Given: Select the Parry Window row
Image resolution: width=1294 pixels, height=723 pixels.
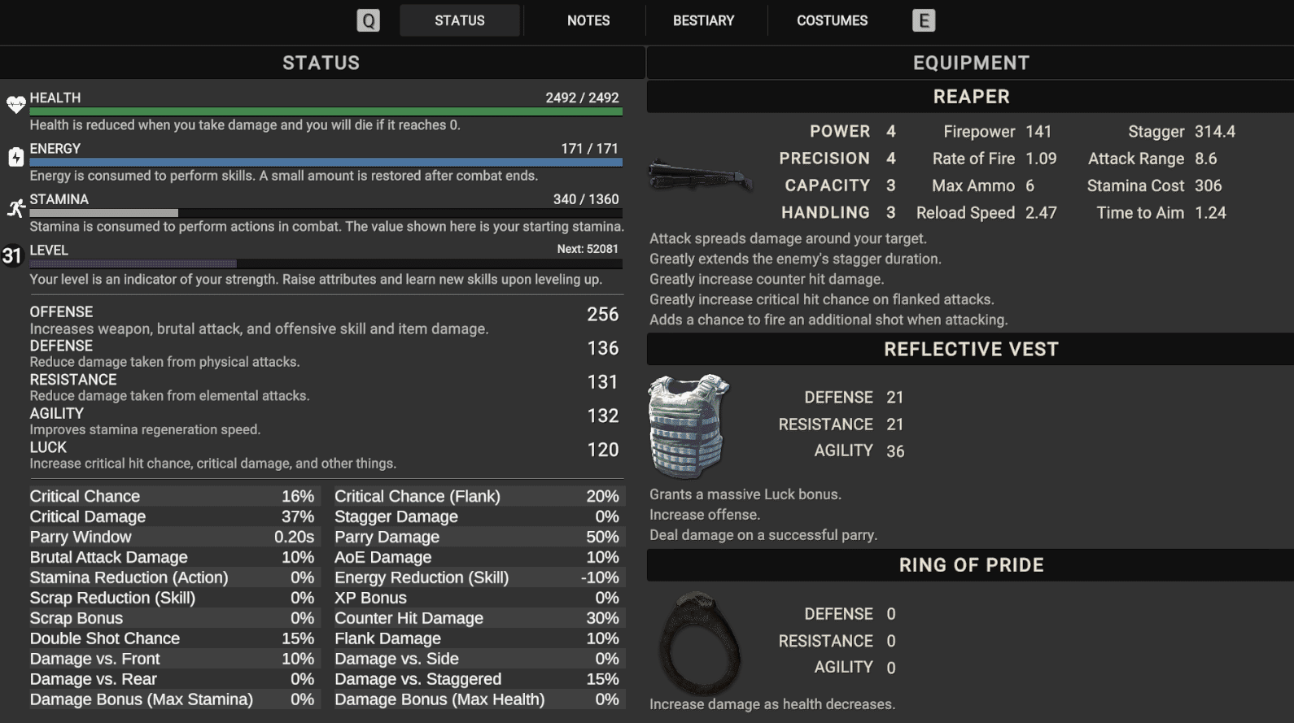Looking at the screenshot, I should (x=173, y=537).
